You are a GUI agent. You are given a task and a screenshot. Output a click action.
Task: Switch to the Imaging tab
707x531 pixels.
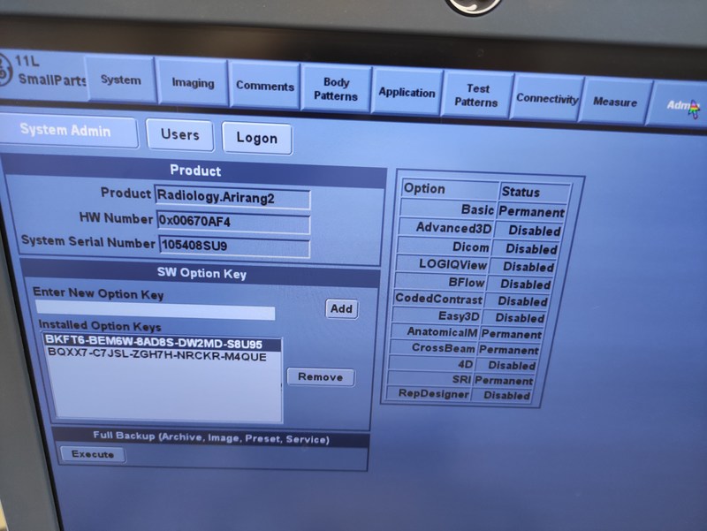coord(193,83)
